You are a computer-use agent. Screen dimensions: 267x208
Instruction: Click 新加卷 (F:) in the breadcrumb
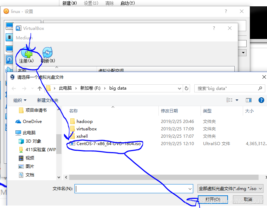tap(90, 88)
